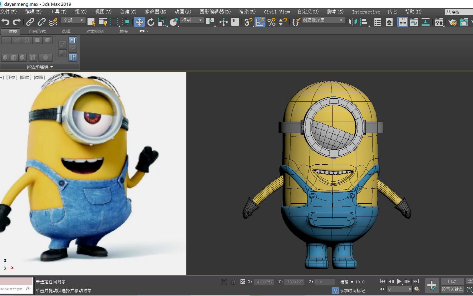Open the 渲染(R) menu
This screenshot has width=473, height=296.
247,12
